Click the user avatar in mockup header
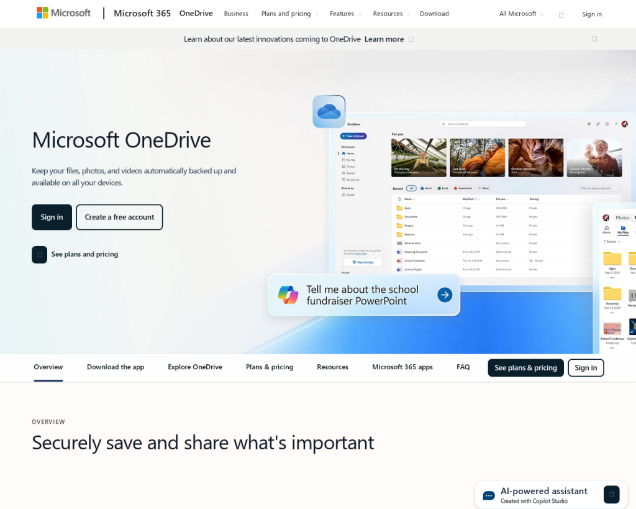This screenshot has height=509, width=636. click(x=625, y=124)
